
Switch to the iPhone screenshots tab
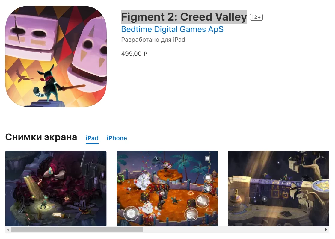click(117, 138)
